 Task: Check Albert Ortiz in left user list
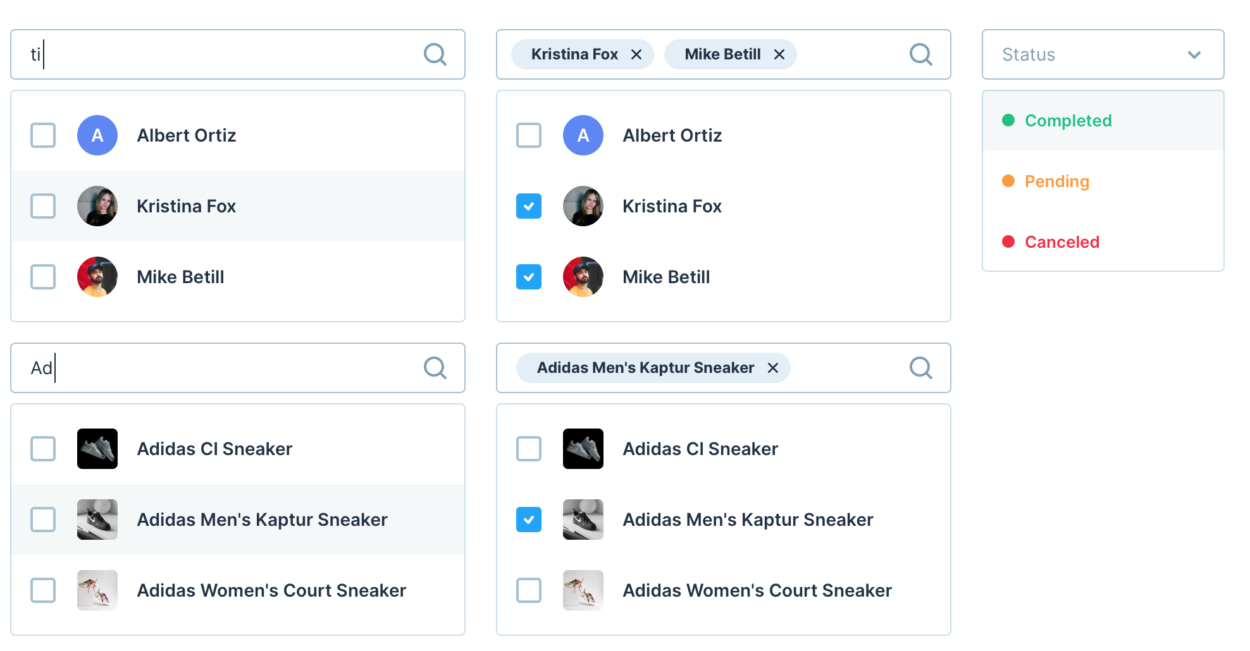point(43,135)
